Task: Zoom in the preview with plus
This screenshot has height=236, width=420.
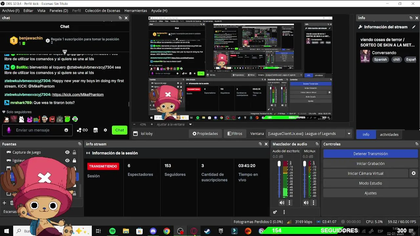Action: click(152, 125)
